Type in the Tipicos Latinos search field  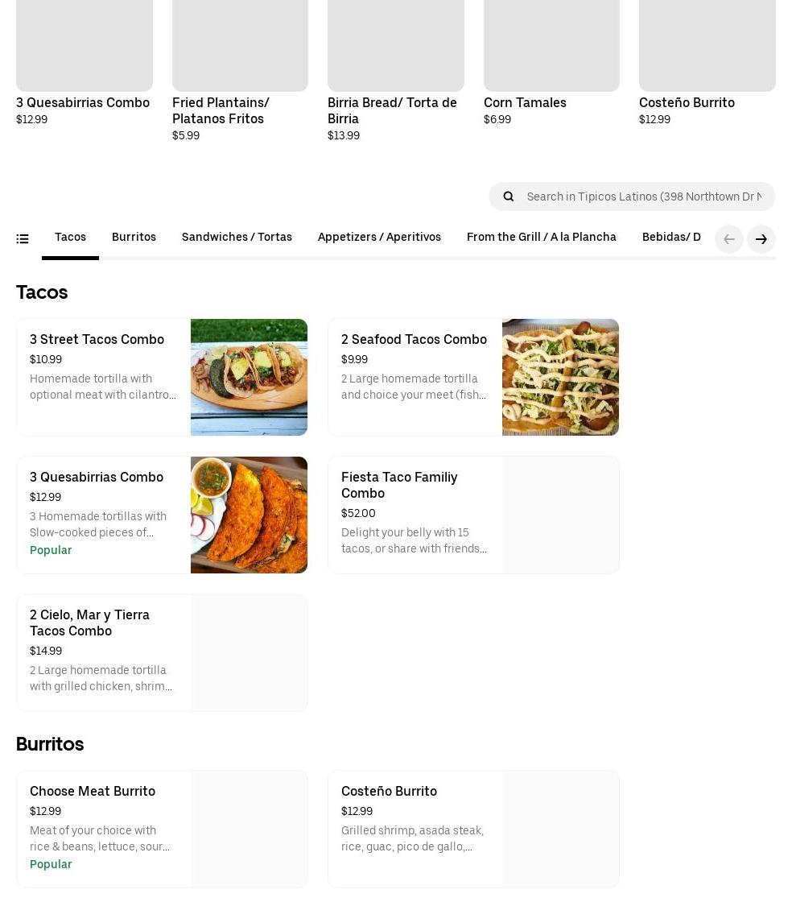643,197
